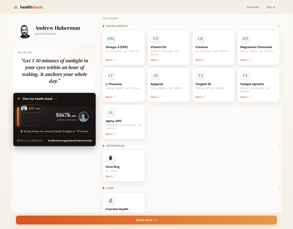
Task: Click the Oura Ring title
Action: (113, 167)
